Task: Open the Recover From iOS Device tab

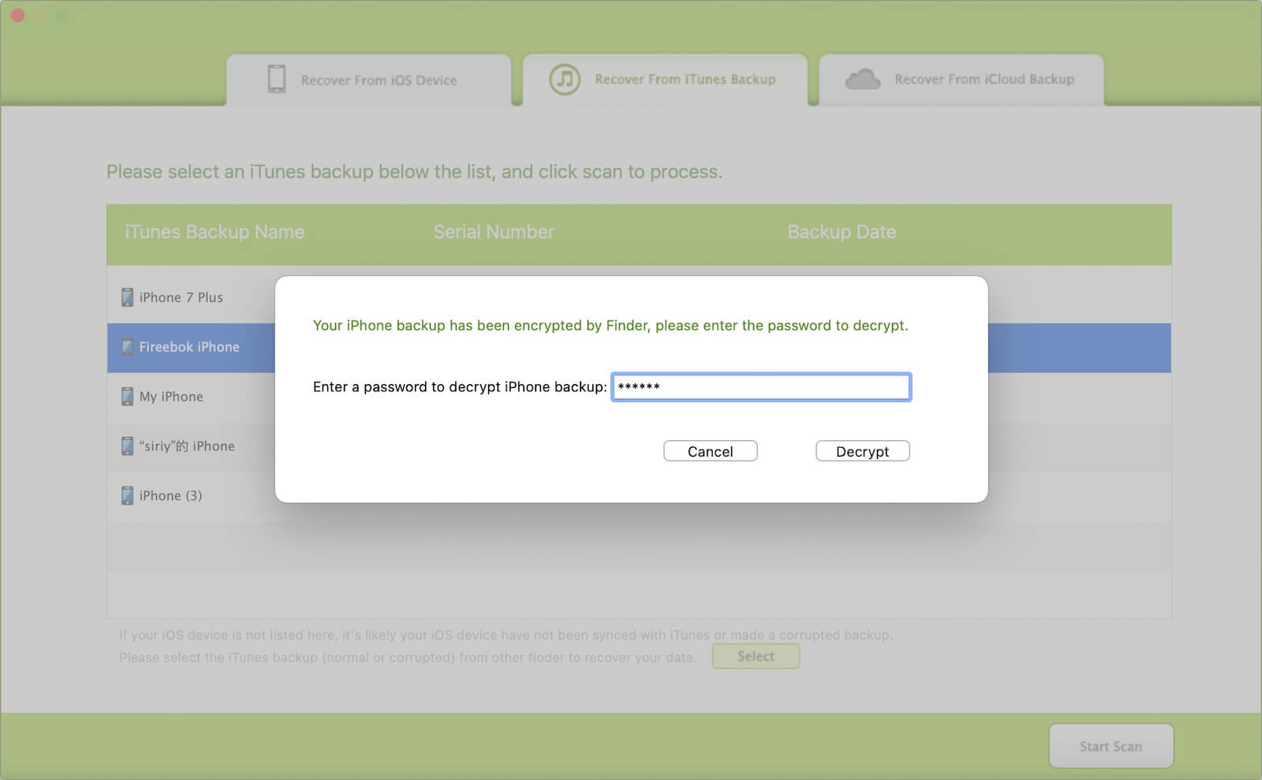Action: (368, 80)
